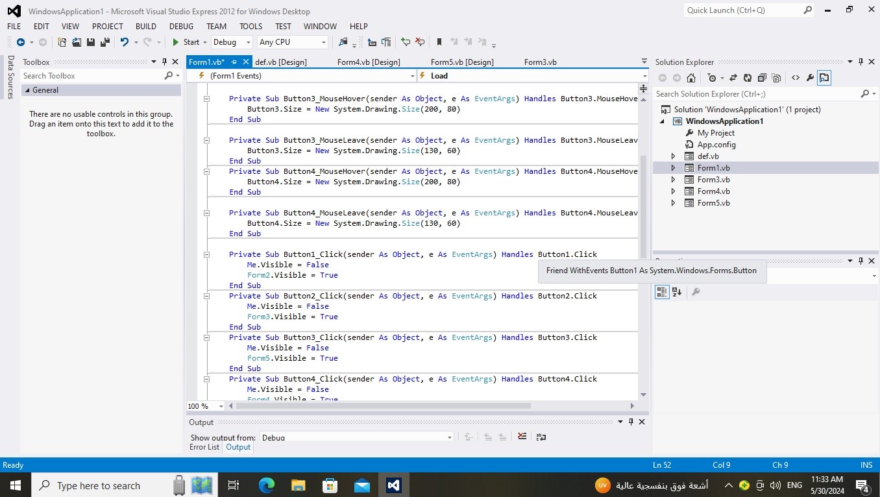
Task: Open the Data Sources side tab
Action: click(x=10, y=77)
